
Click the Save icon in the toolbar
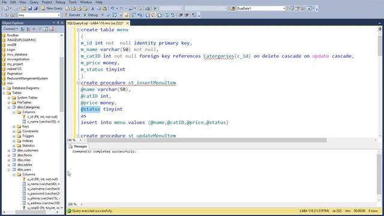30,8
